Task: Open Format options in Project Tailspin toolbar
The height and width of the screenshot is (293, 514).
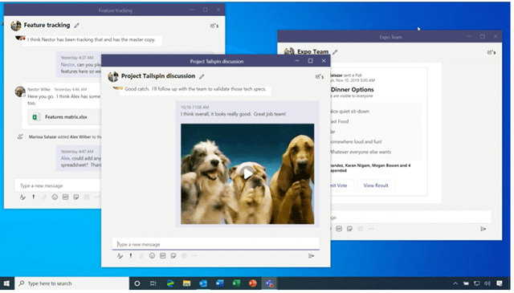Action: [x=120, y=256]
